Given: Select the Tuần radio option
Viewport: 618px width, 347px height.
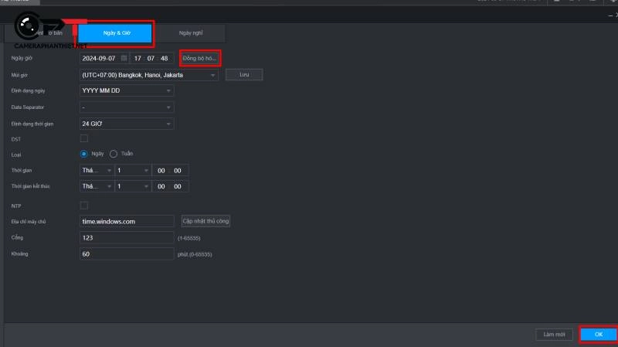Looking at the screenshot, I should point(114,154).
